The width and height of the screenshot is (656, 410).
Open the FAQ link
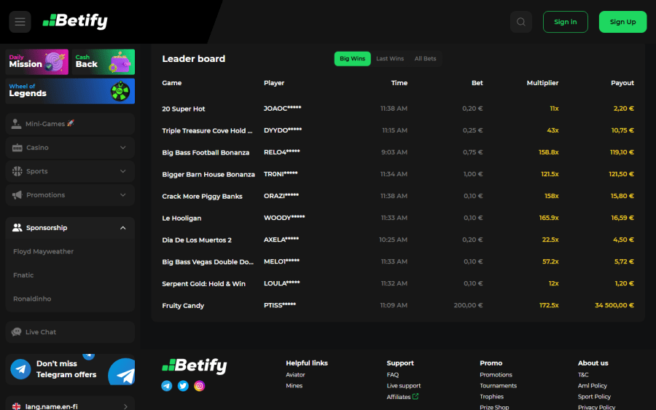(393, 375)
